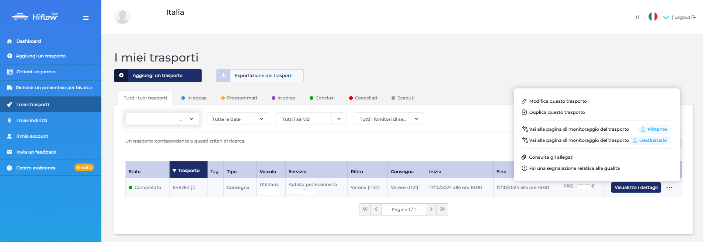This screenshot has height=242, width=703.
Task: Click the truck icon for bisarca quote
Action: [x=10, y=88]
